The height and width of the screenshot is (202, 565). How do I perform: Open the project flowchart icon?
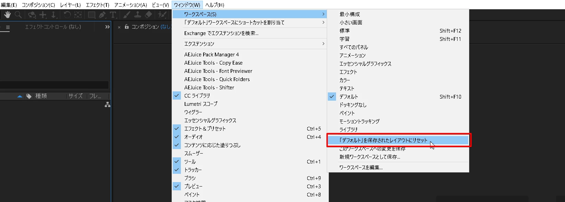(x=107, y=105)
